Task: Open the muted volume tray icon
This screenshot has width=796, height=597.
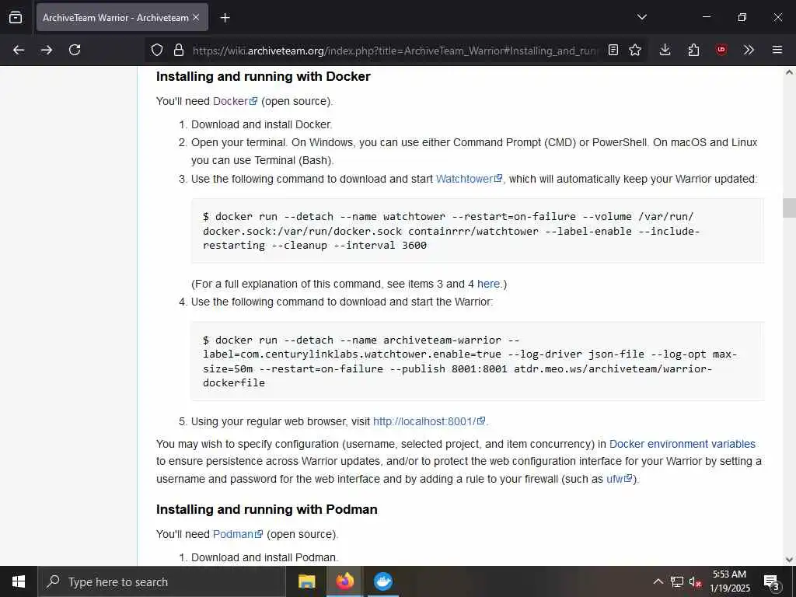Action: click(x=695, y=581)
